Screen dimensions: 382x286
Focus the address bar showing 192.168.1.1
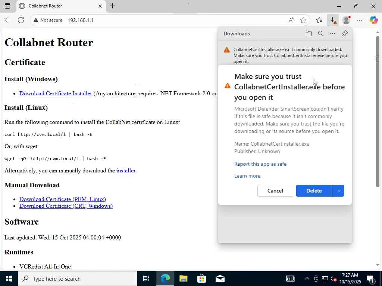[170, 20]
